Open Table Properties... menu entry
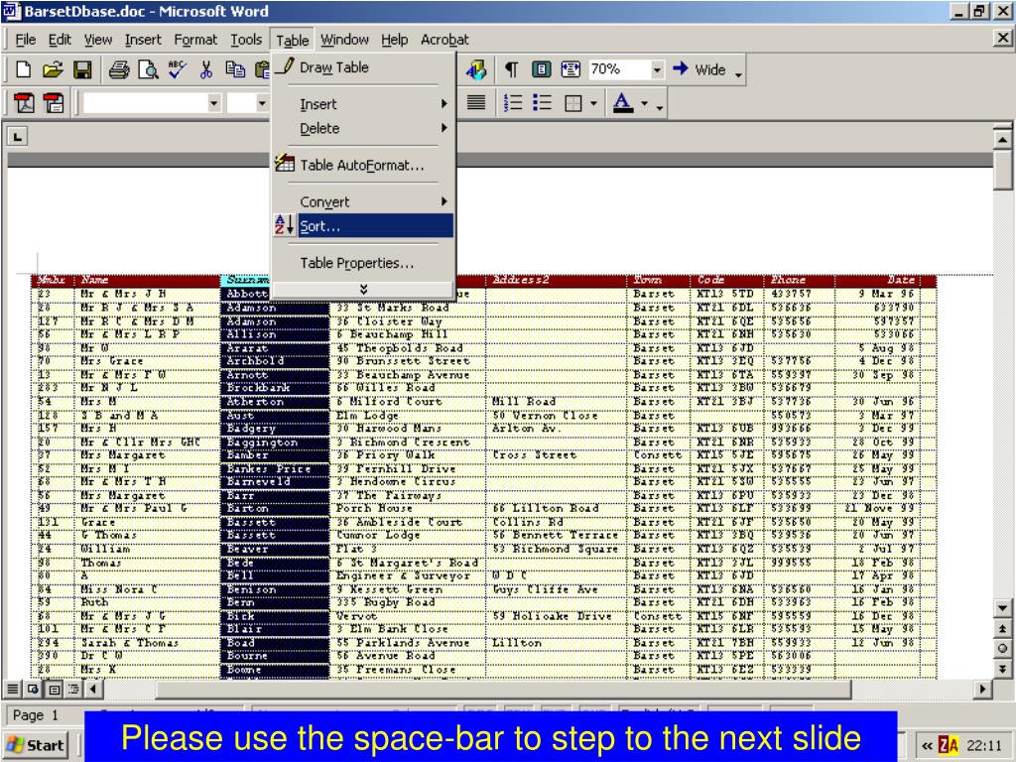Viewport: 1016px width, 762px height. coord(363,263)
